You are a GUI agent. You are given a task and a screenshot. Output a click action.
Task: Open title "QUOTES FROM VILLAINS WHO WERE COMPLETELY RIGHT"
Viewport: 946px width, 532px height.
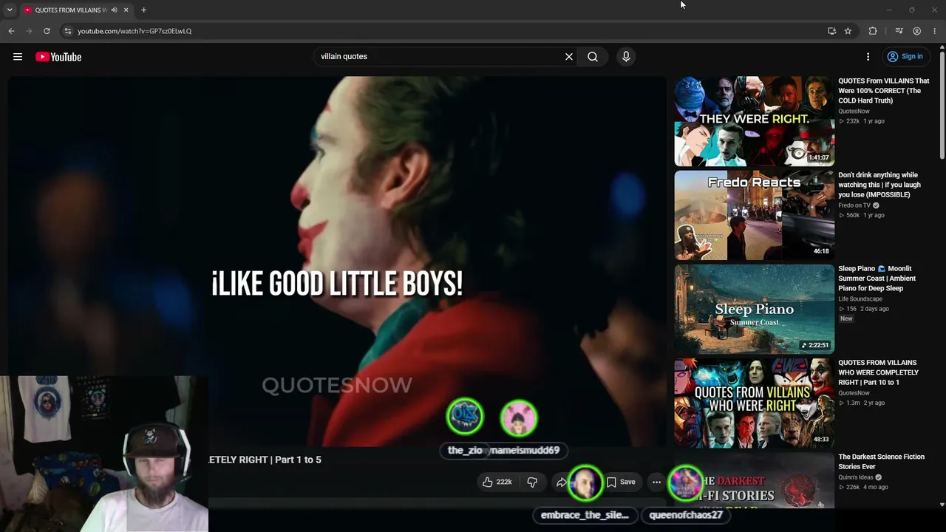coord(878,372)
